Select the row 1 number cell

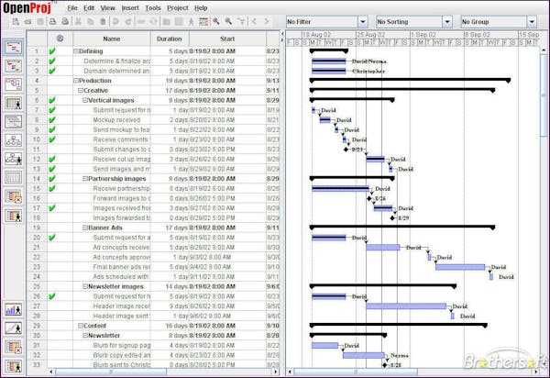[x=37, y=51]
